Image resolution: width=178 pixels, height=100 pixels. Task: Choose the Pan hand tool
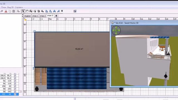[27, 11]
